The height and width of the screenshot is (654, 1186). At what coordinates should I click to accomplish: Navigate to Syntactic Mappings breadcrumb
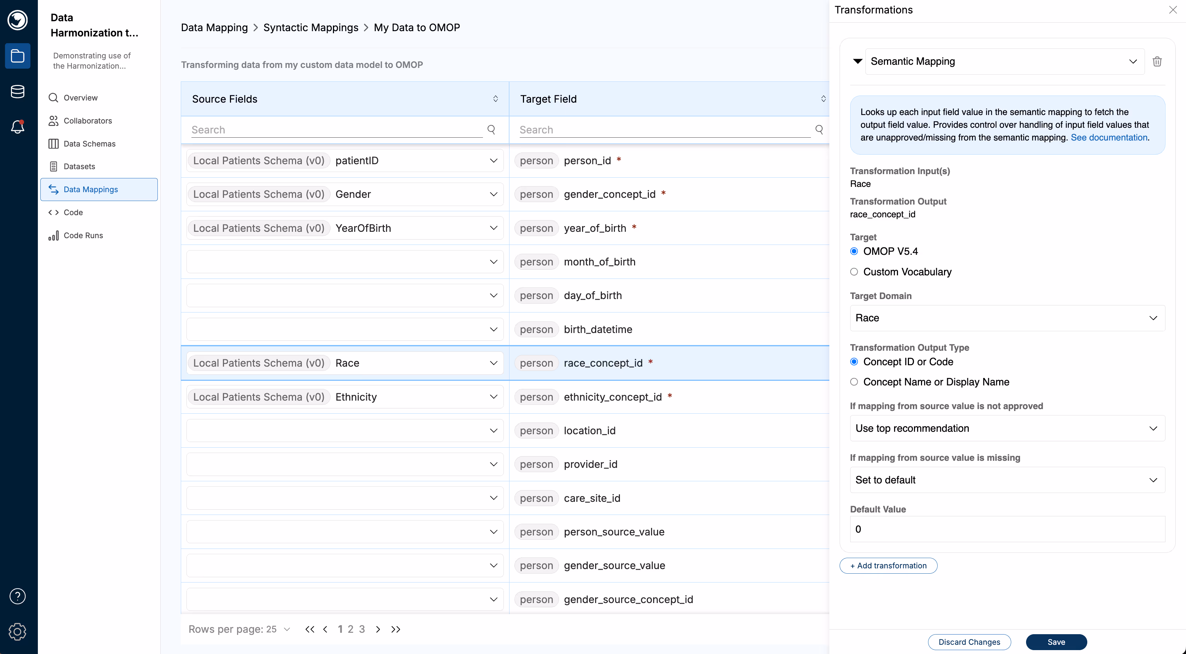click(x=311, y=27)
